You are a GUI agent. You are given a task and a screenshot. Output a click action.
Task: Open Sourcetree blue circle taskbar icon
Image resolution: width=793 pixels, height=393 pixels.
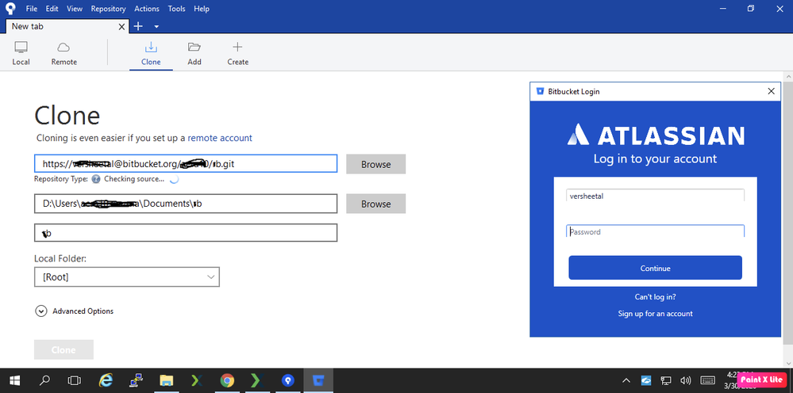tap(288, 380)
